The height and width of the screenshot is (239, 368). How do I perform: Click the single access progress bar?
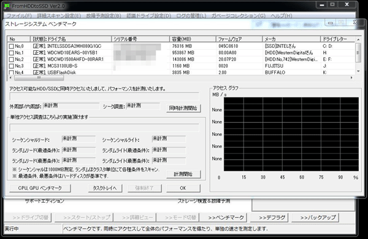[x=104, y=128]
